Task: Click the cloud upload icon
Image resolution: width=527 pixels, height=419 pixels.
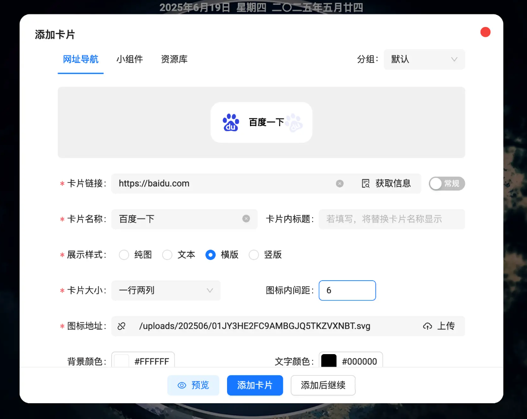Action: click(x=427, y=326)
